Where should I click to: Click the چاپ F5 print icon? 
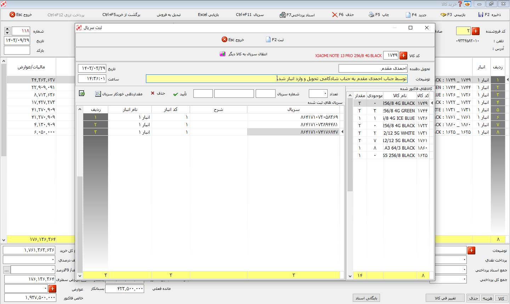click(371, 15)
